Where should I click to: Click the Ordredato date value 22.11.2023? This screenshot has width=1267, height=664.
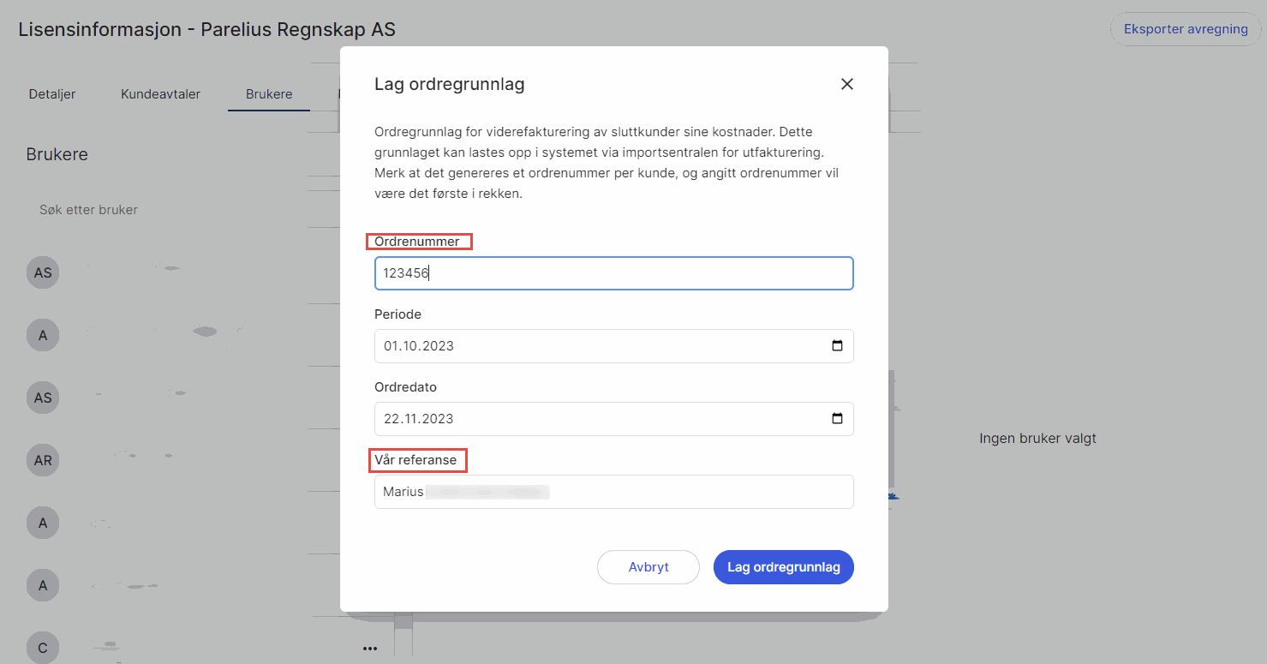point(419,419)
